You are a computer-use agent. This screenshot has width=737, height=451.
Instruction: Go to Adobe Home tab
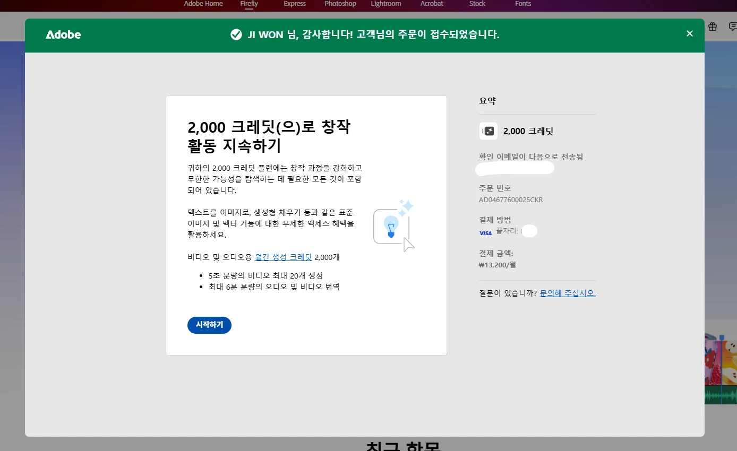click(x=203, y=4)
